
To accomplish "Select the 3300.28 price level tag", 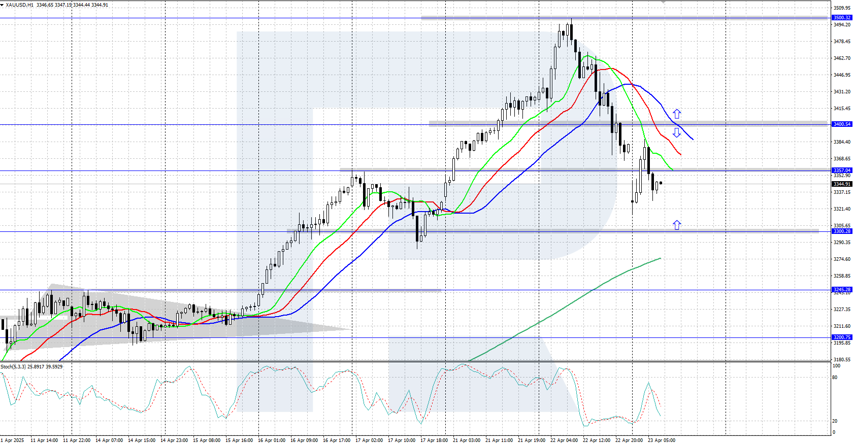I will 842,231.
